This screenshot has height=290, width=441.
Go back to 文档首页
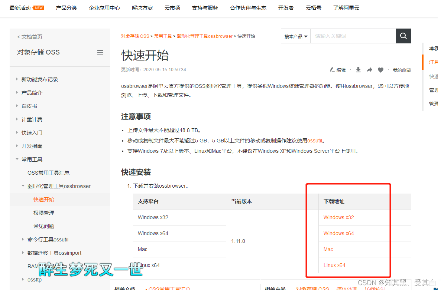coord(29,37)
